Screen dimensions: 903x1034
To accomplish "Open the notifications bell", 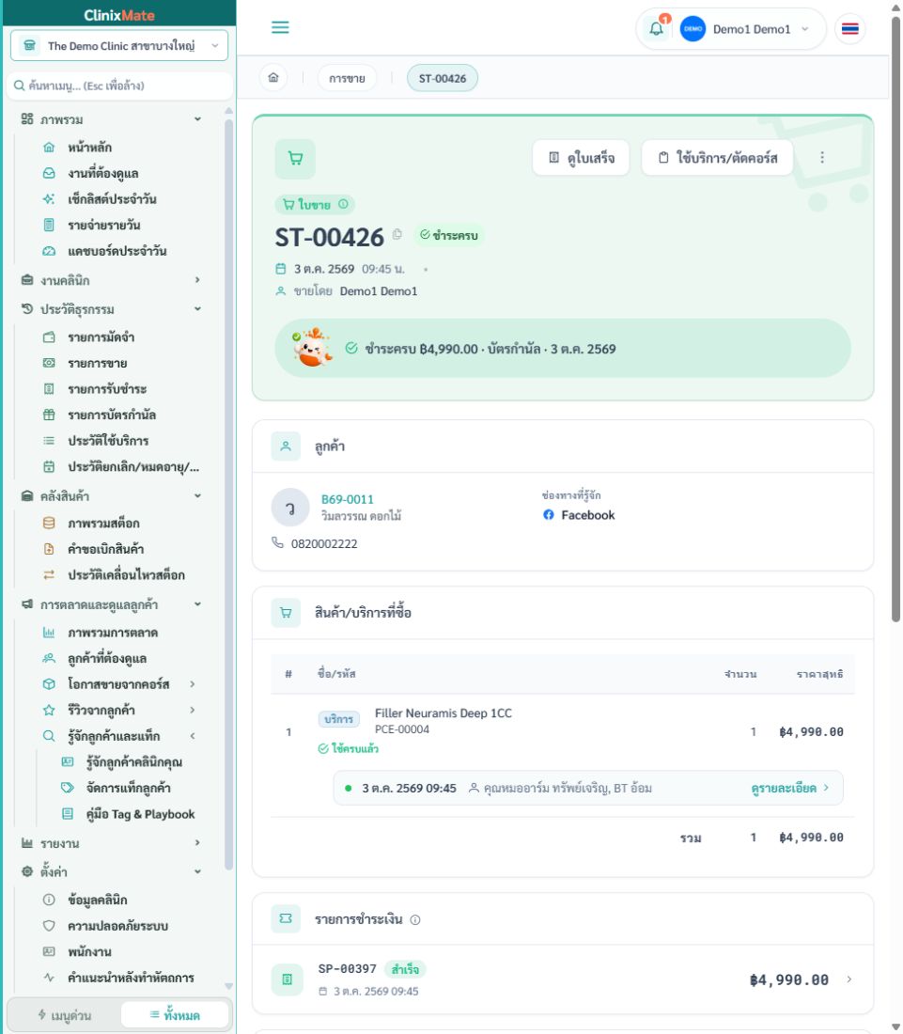I will (x=656, y=28).
